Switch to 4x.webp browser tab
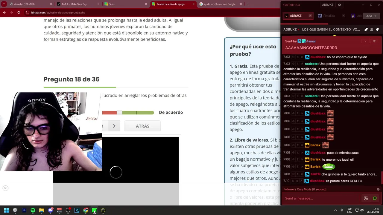This screenshot has height=215, width=383. tap(30, 4)
